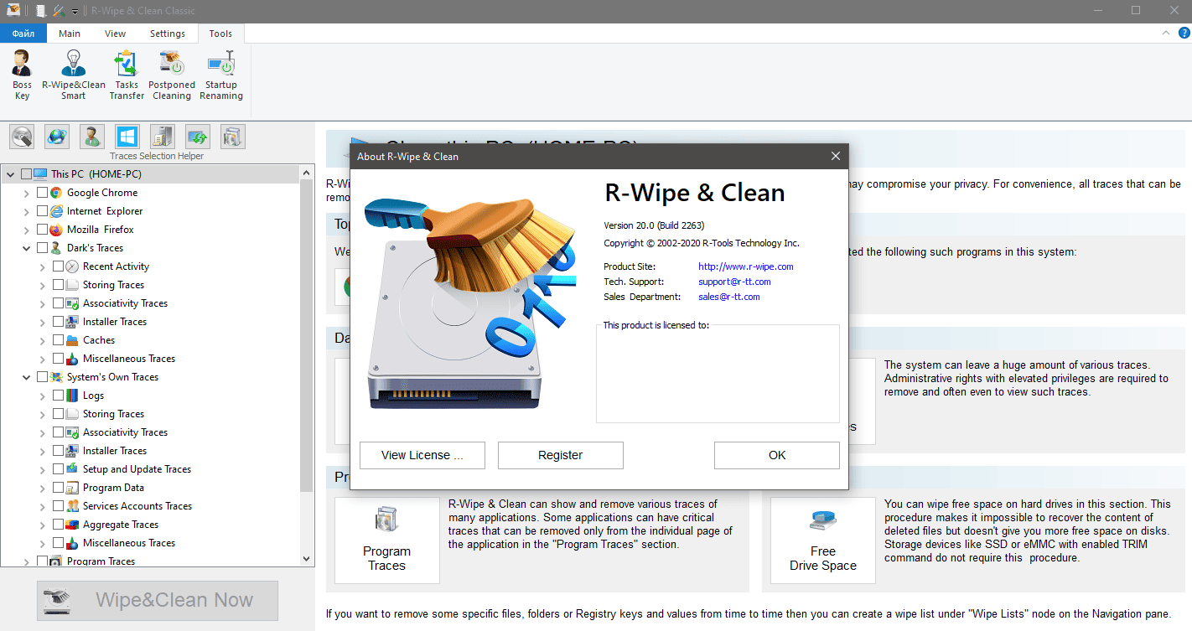
Task: Click the support@r-tt.com email link
Action: pyautogui.click(x=734, y=282)
